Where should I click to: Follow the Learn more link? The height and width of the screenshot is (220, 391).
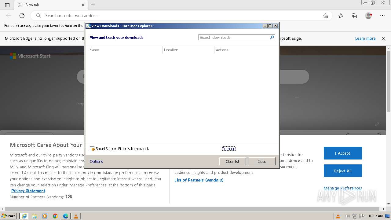[x=365, y=38]
